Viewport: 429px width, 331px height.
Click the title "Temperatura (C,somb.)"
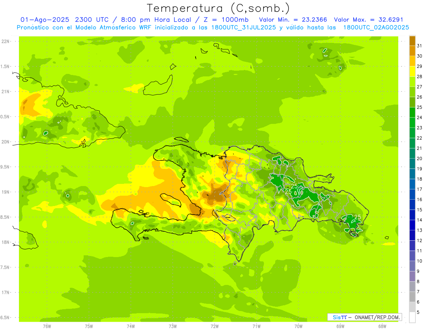218,8
